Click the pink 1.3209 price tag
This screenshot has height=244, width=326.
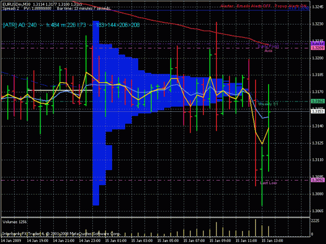318,48
